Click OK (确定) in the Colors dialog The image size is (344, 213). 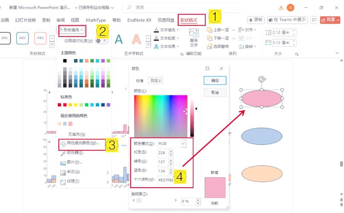[x=215, y=81]
